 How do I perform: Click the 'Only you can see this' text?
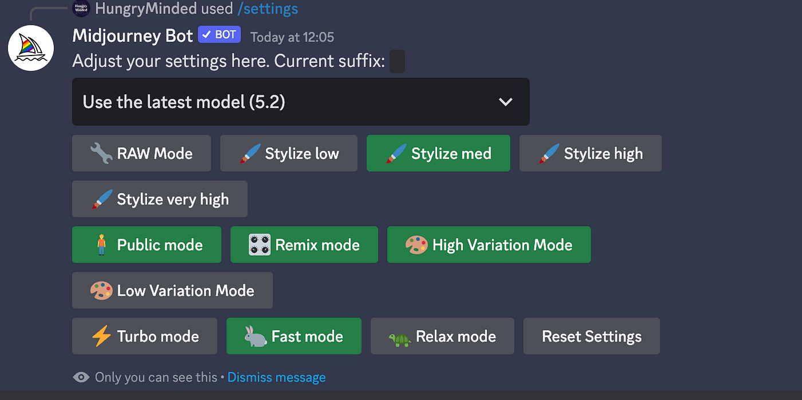coord(156,377)
